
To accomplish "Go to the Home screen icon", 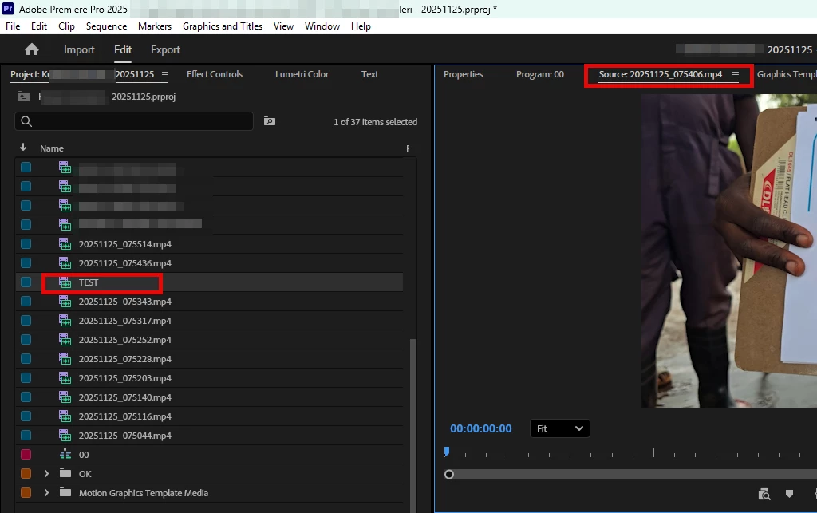I will 32,49.
